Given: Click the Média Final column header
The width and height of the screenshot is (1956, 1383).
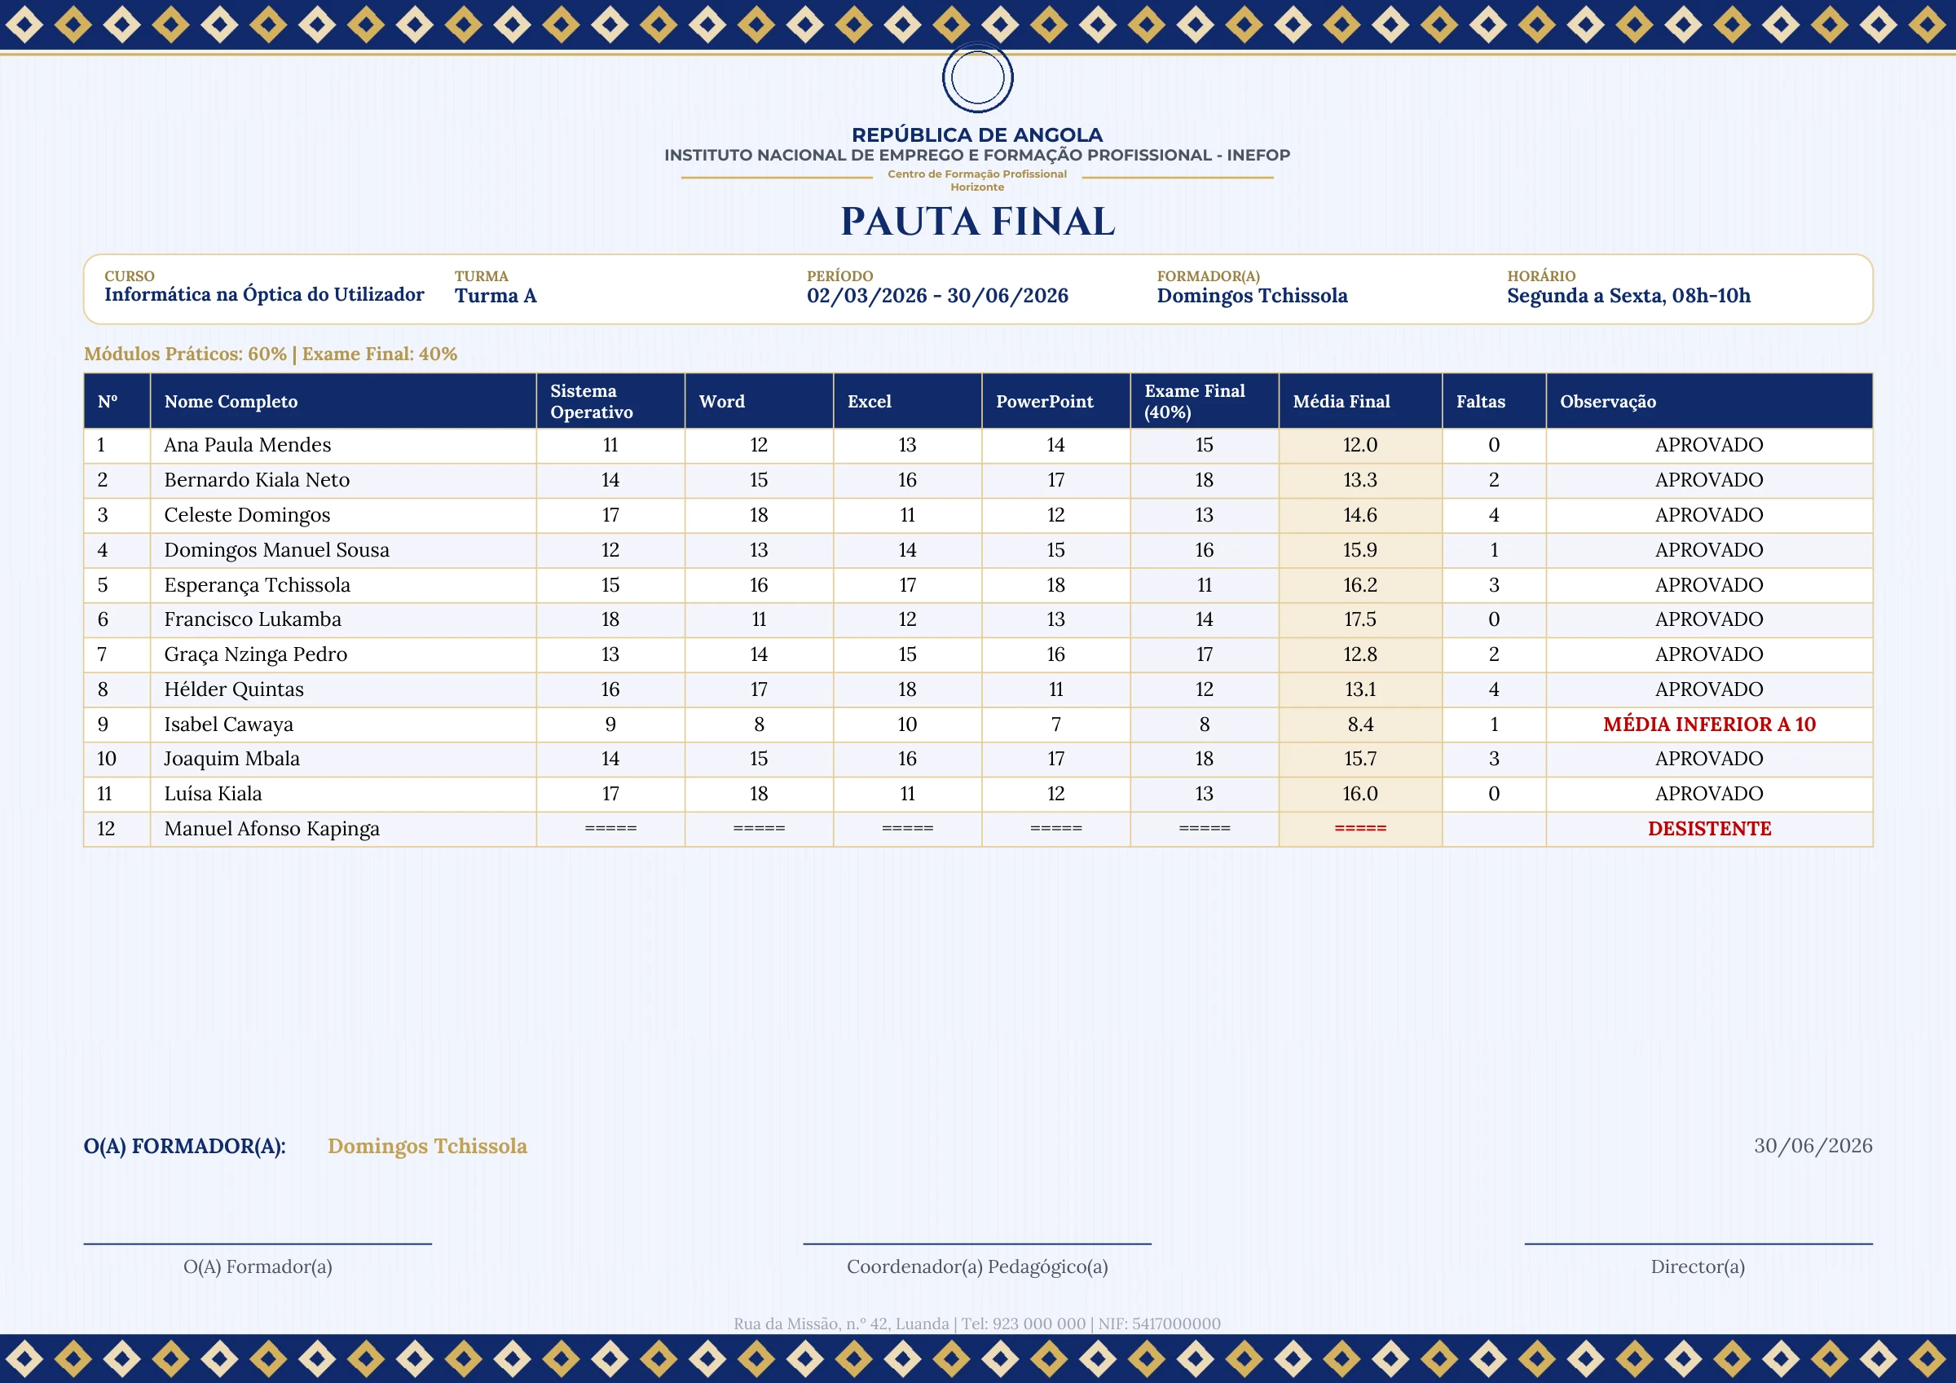Looking at the screenshot, I should (1359, 401).
